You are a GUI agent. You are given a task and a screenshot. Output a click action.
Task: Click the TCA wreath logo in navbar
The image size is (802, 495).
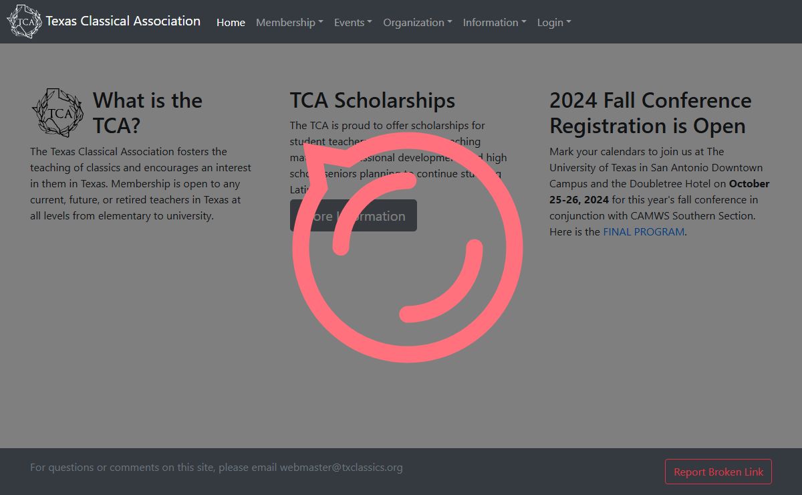click(x=23, y=21)
